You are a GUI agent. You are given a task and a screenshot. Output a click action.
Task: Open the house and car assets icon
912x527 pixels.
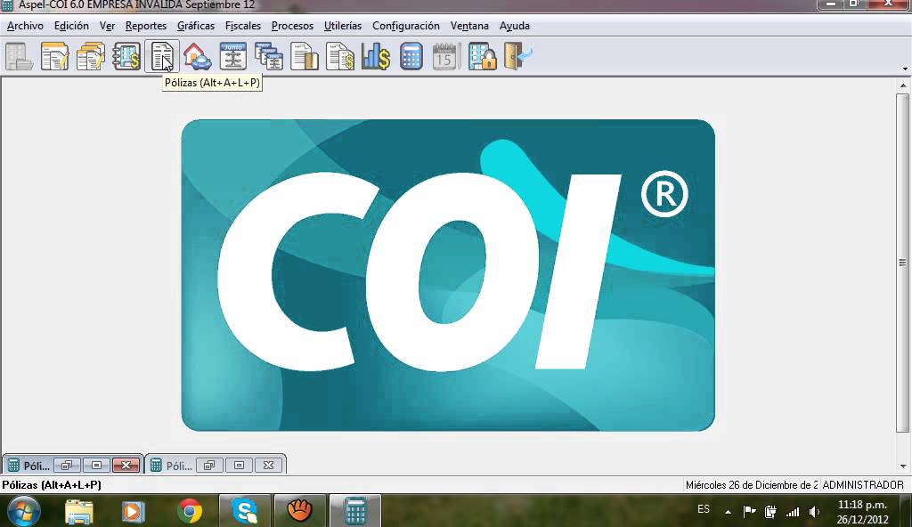coord(197,56)
